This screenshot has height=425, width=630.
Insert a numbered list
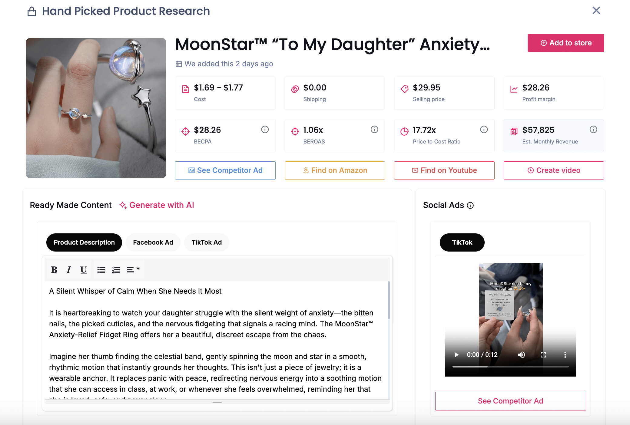pyautogui.click(x=116, y=270)
